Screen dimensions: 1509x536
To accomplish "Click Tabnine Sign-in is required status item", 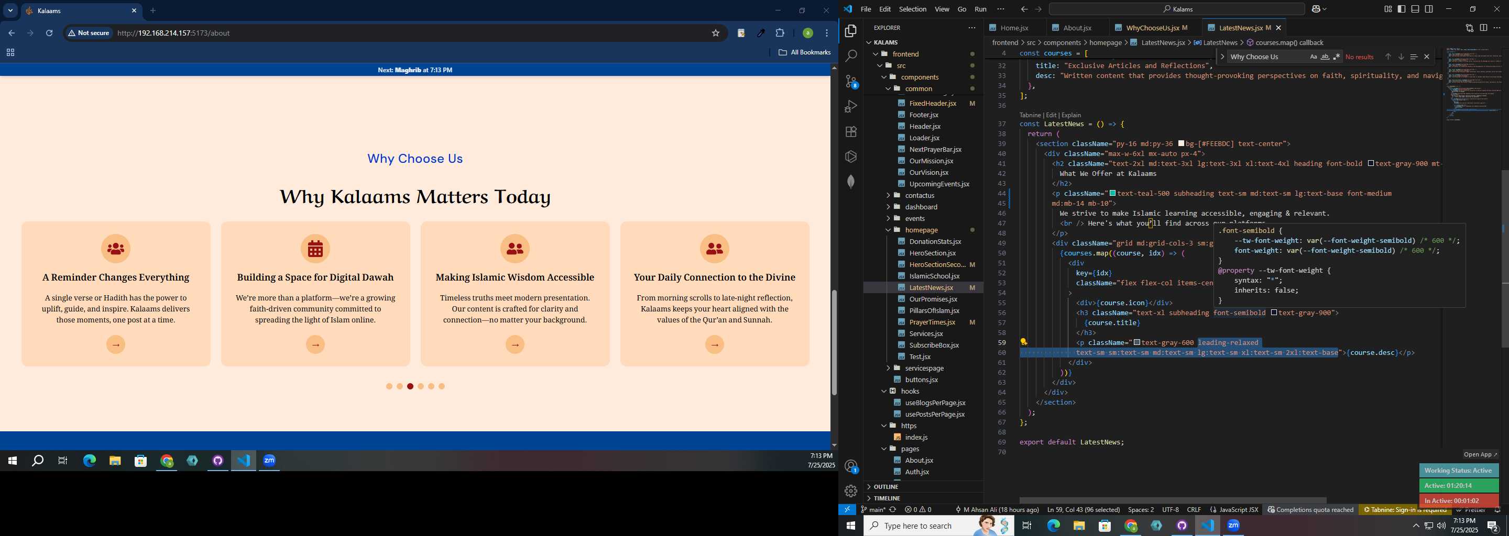I will click(1404, 510).
